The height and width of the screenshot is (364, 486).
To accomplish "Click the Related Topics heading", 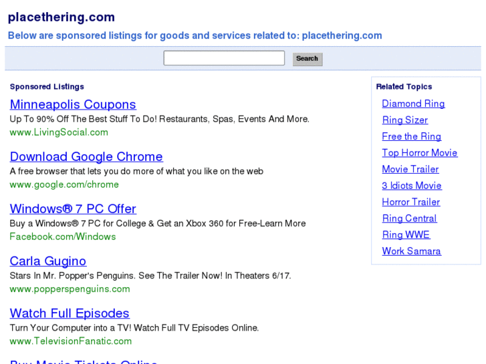I will pyautogui.click(x=404, y=87).
